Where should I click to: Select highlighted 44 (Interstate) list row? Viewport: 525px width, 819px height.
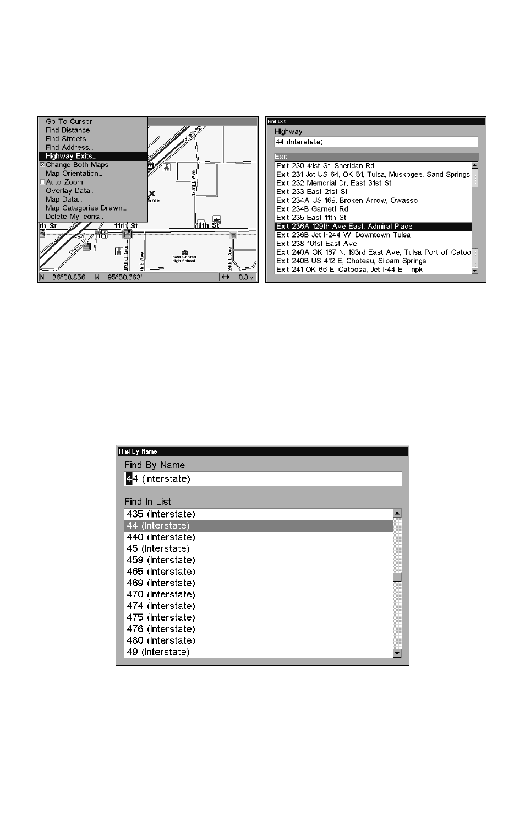259,526
